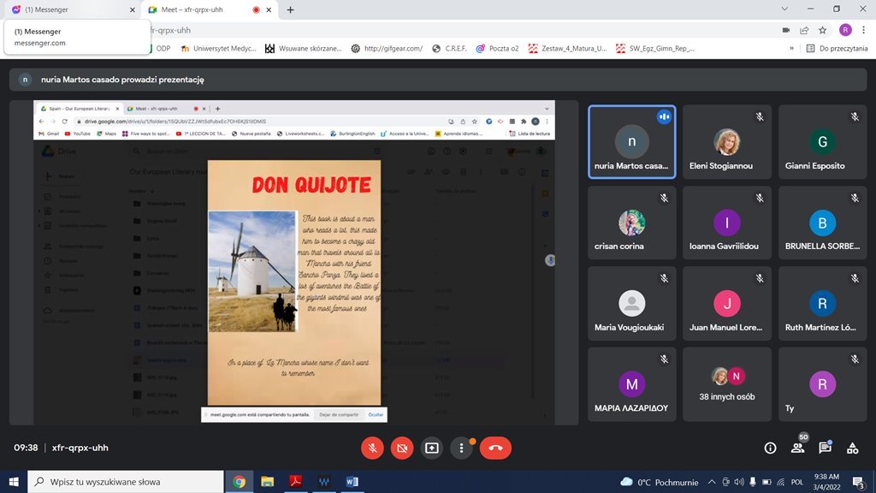Screen dimensions: 876x493
Task: Open the present screen button
Action: click(x=432, y=448)
